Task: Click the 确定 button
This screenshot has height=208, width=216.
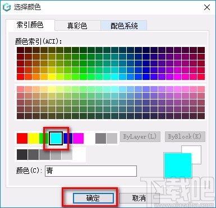Action: (93, 198)
